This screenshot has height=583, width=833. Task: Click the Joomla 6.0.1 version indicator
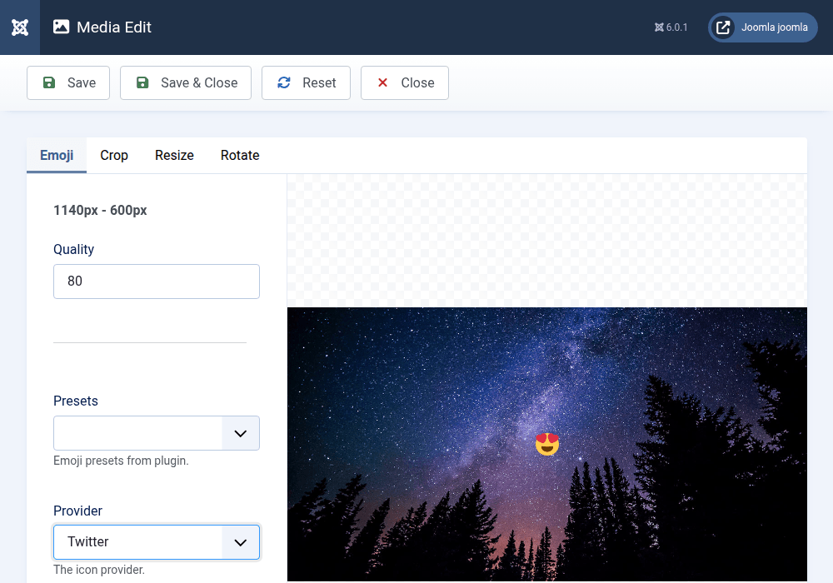pos(671,27)
